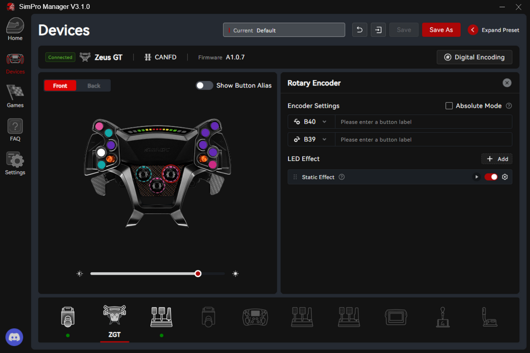
Task: Open the Discord link icon
Action: [15, 338]
